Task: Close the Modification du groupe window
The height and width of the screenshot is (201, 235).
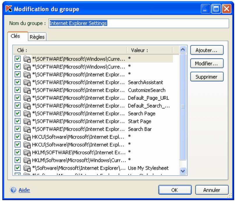Action: coord(227,9)
